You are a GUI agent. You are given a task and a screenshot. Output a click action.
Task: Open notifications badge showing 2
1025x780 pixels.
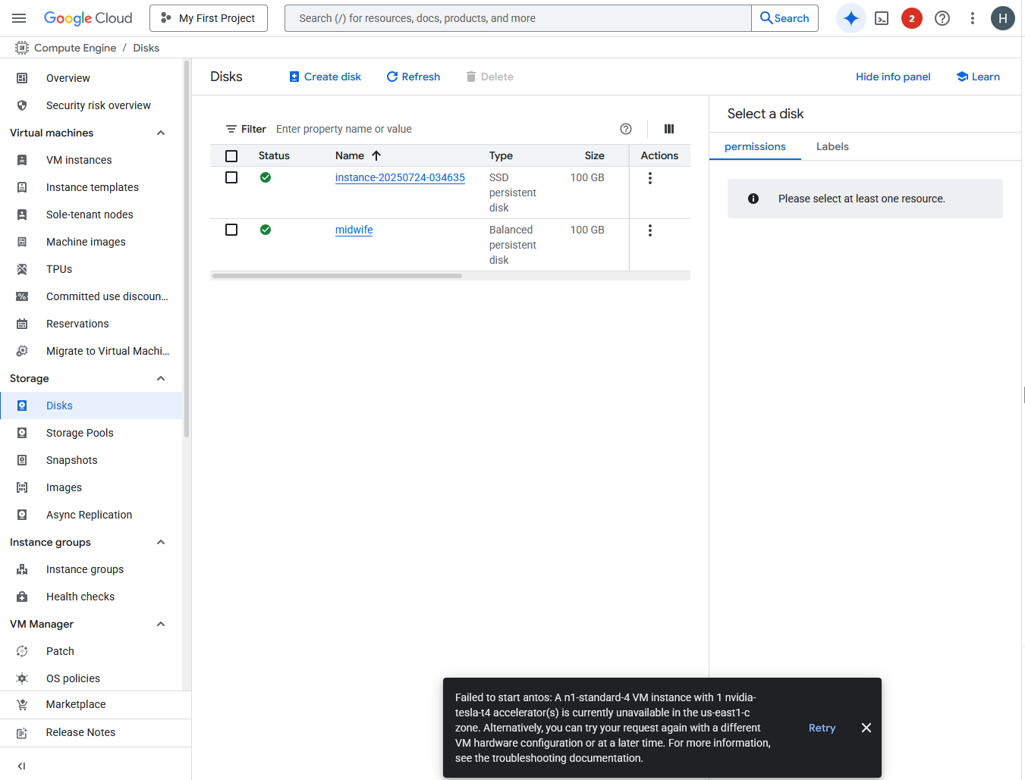[x=912, y=18]
